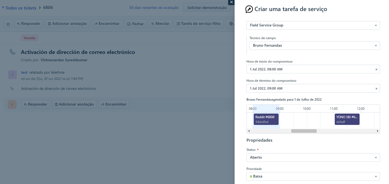
Task: Click the headset icon in the service task header
Action: pyautogui.click(x=231, y=24)
